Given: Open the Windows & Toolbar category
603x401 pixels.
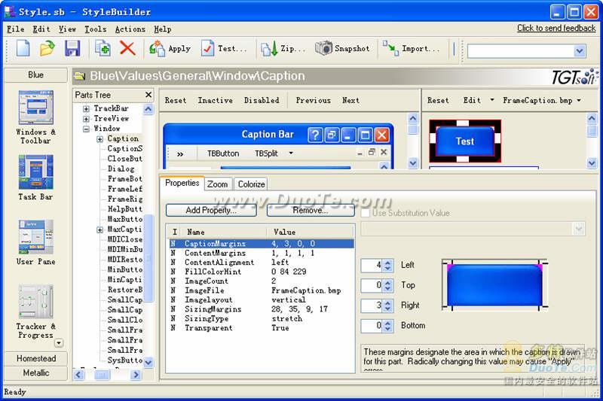Looking at the screenshot, I should coord(35,117).
